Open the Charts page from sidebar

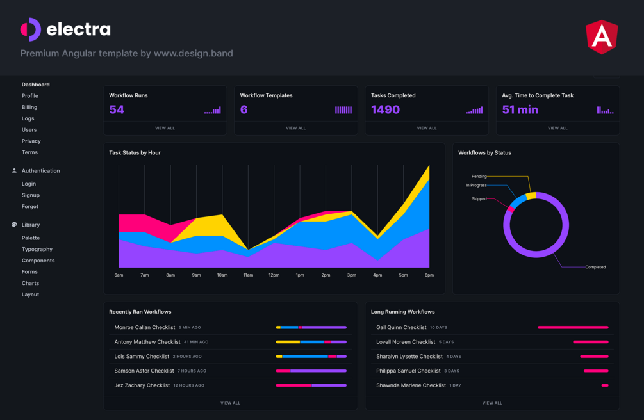click(x=29, y=282)
